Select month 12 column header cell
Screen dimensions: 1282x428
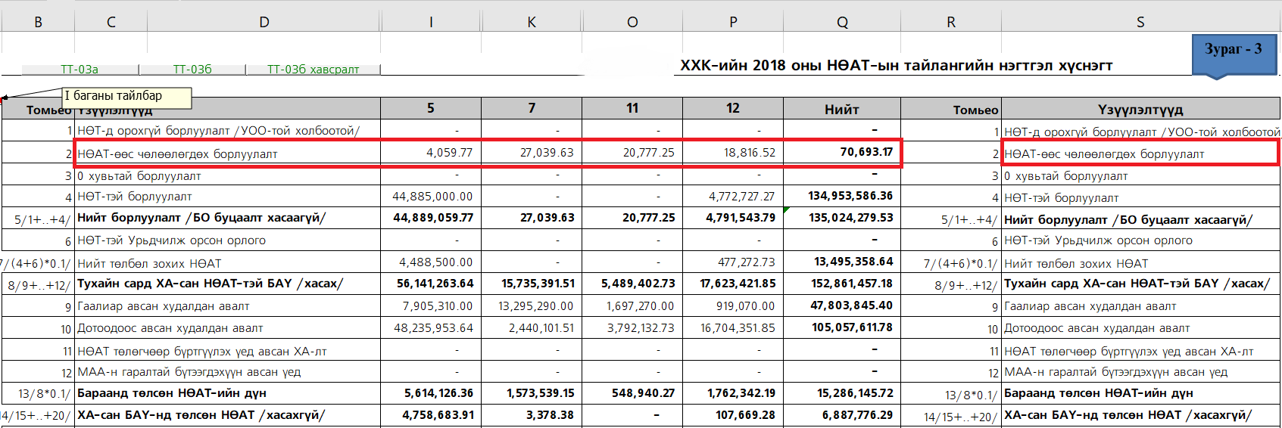click(732, 108)
